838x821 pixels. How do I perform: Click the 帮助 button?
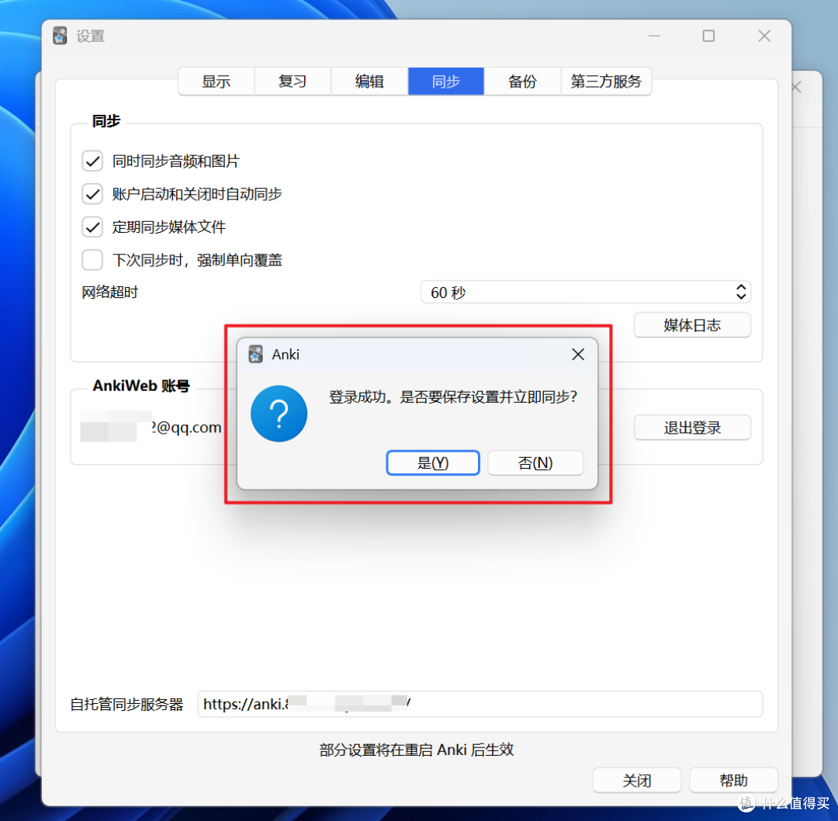pos(733,781)
